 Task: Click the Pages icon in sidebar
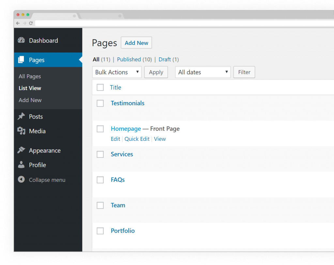click(21, 60)
